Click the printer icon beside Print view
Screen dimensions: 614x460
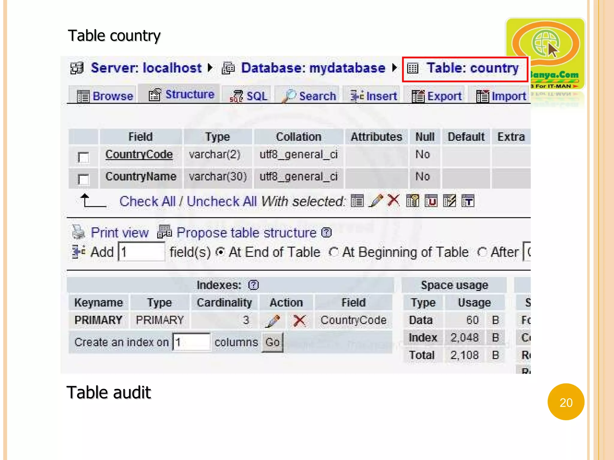[79, 232]
